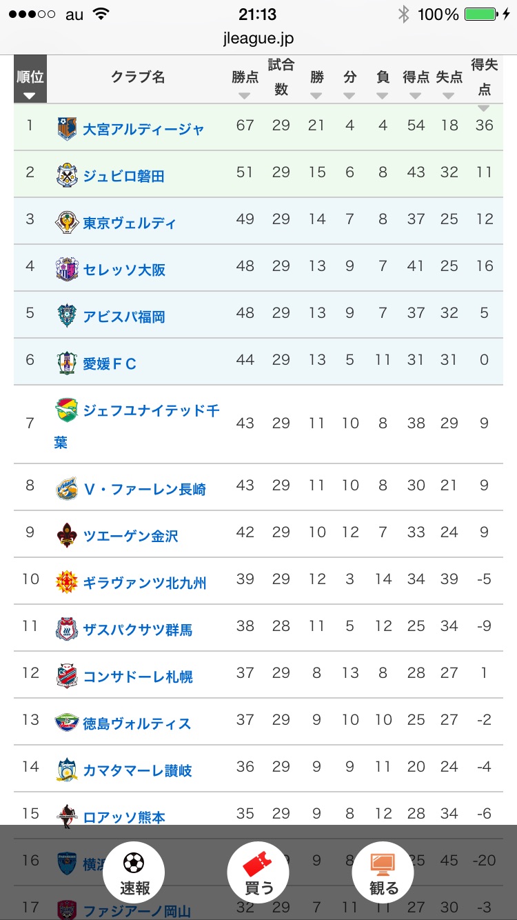Open the ギラヴァンツ北九州 club link
This screenshot has height=920, width=517.
point(144,583)
